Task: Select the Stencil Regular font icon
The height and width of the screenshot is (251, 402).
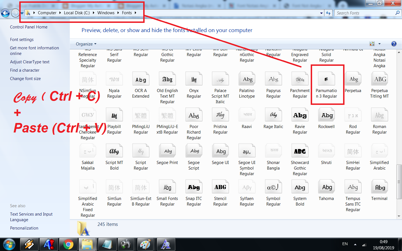Action: coord(220,187)
